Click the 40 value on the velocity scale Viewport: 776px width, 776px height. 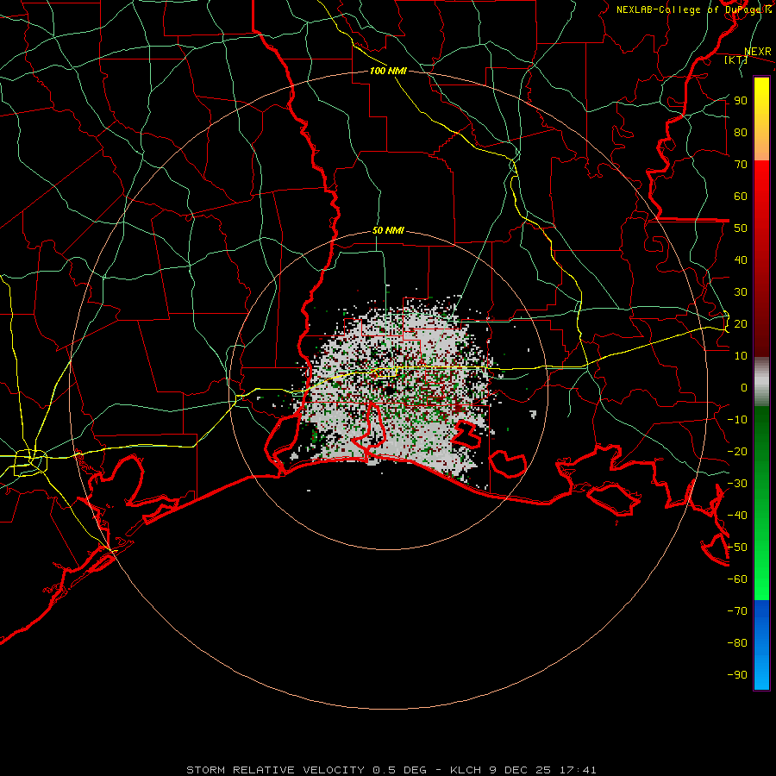click(x=741, y=260)
